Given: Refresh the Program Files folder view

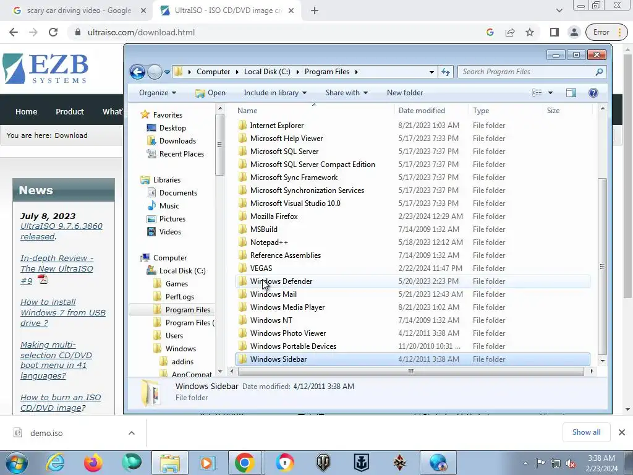Looking at the screenshot, I should click(445, 72).
